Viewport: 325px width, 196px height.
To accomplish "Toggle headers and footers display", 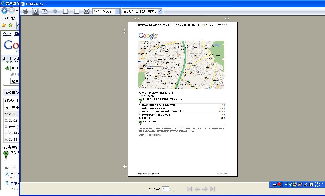I will coord(65,11).
